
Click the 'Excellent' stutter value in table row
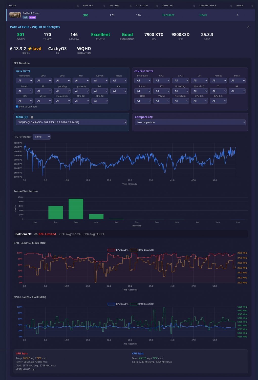(x=168, y=15)
